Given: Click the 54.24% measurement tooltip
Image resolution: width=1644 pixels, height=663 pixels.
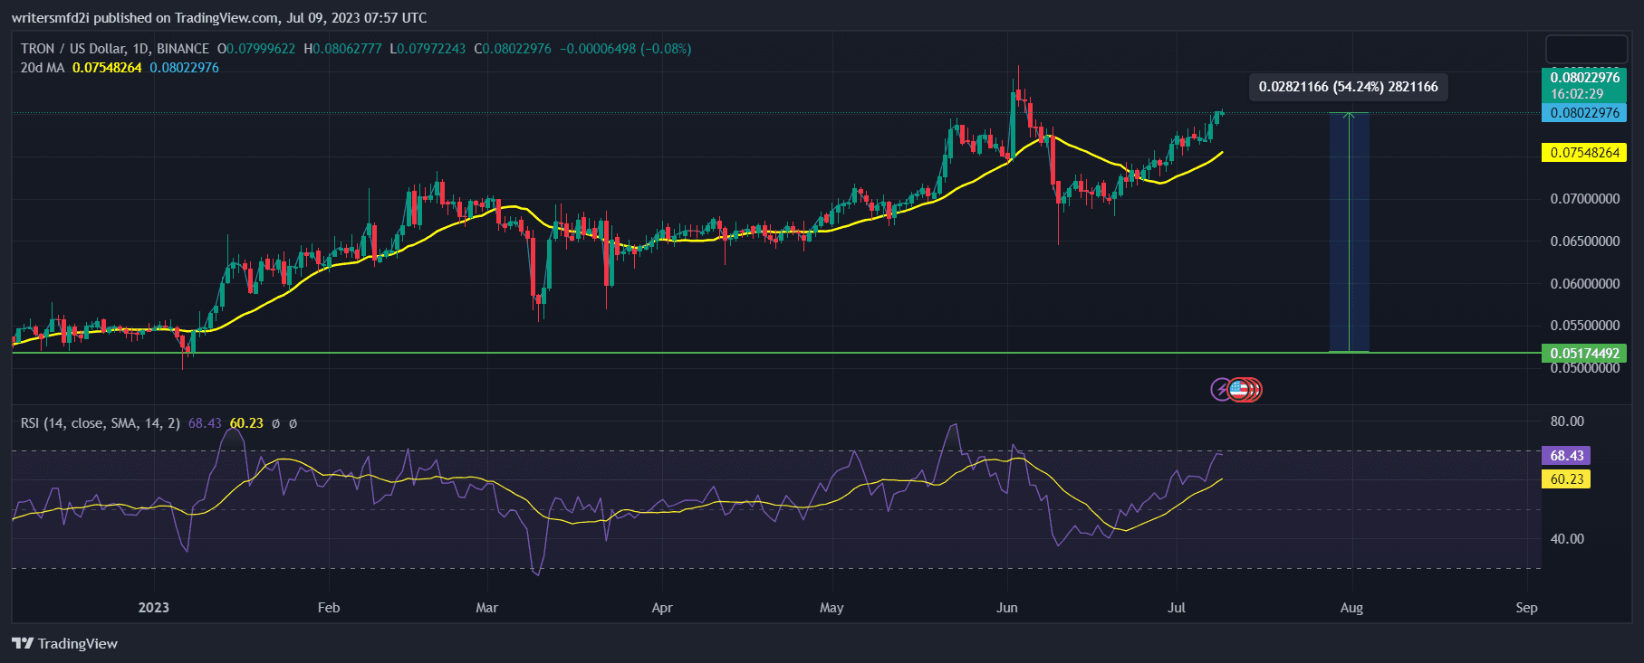Looking at the screenshot, I should 1348,87.
